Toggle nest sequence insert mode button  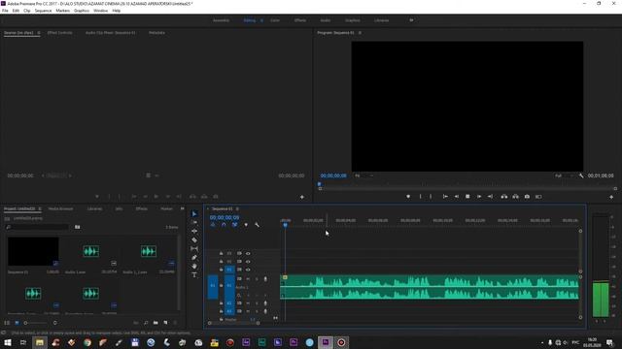tap(213, 225)
